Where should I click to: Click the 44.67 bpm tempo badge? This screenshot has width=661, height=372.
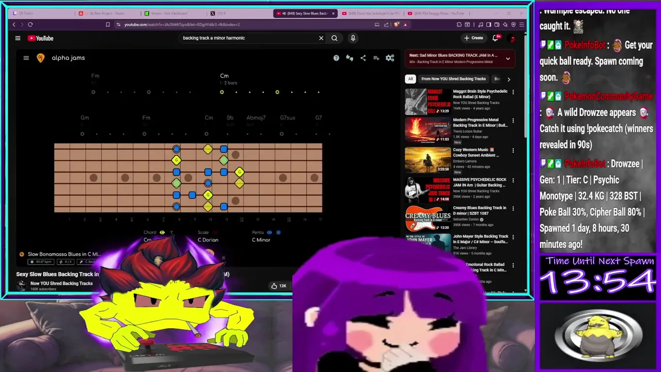(41, 262)
